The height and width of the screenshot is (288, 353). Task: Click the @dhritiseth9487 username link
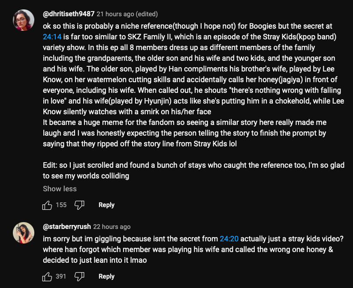pyautogui.click(x=69, y=14)
